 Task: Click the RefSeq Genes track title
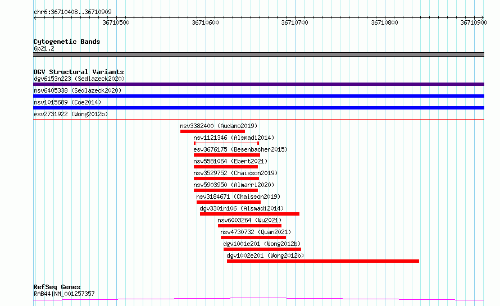coord(57,287)
